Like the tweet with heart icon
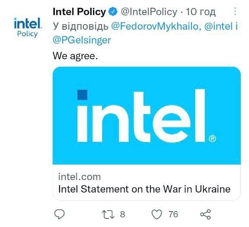The width and height of the screenshot is (249, 227). tap(157, 215)
